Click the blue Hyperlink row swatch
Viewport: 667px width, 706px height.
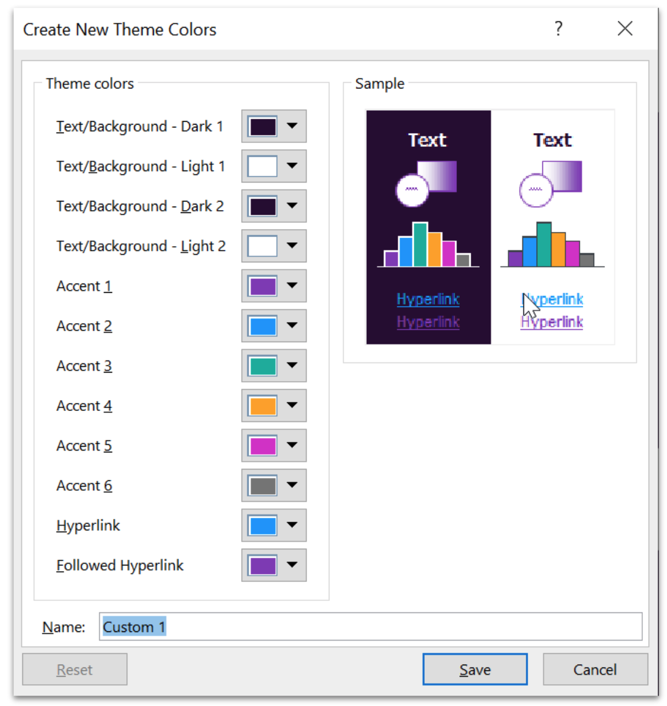pyautogui.click(x=263, y=525)
